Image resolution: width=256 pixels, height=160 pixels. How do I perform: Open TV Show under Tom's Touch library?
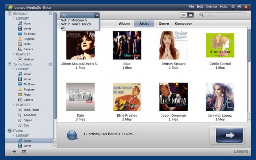tap(27, 85)
